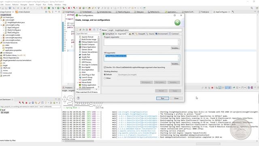Select Other working directory radio button
259x146 pixels.
(105, 78)
